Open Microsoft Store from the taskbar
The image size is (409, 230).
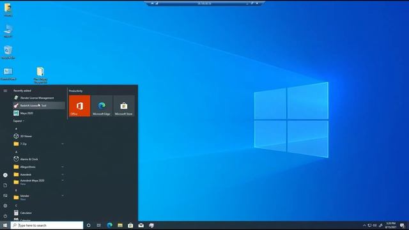[x=130, y=226]
